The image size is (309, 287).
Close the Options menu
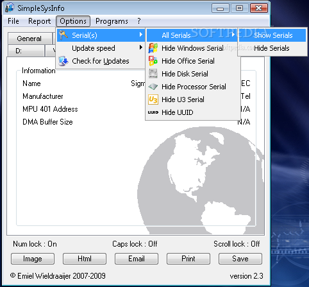tap(73, 21)
